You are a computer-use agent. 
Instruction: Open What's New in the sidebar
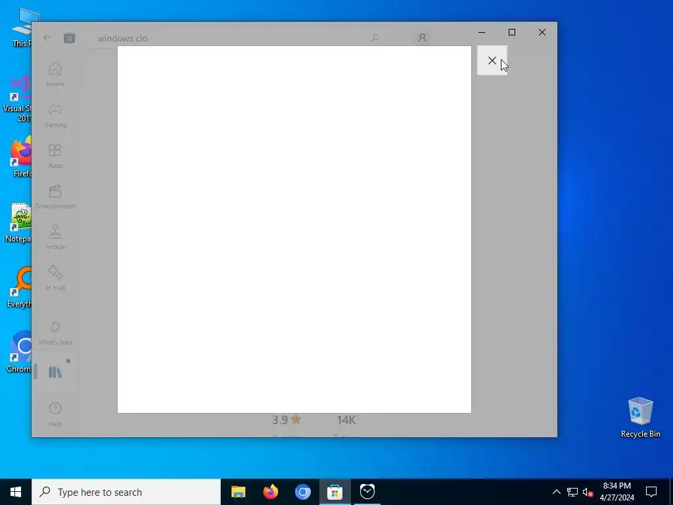[x=55, y=333]
